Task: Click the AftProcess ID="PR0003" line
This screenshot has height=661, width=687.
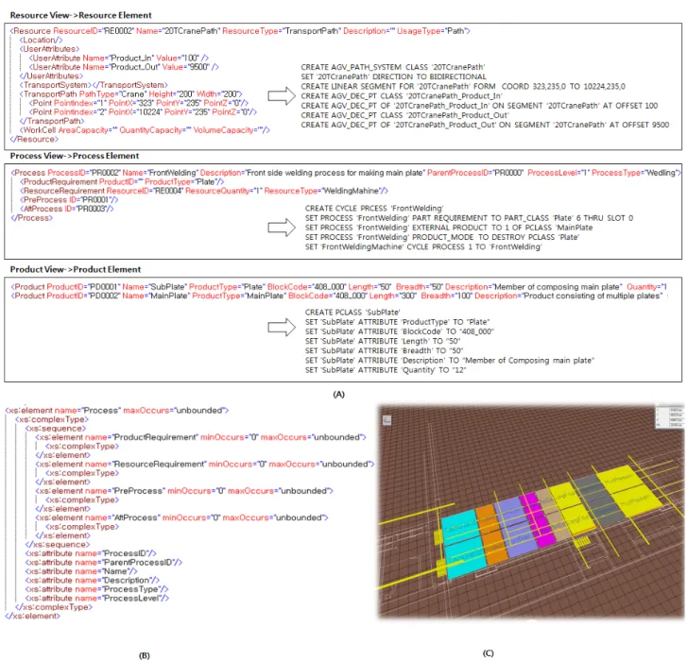Action: [x=66, y=209]
